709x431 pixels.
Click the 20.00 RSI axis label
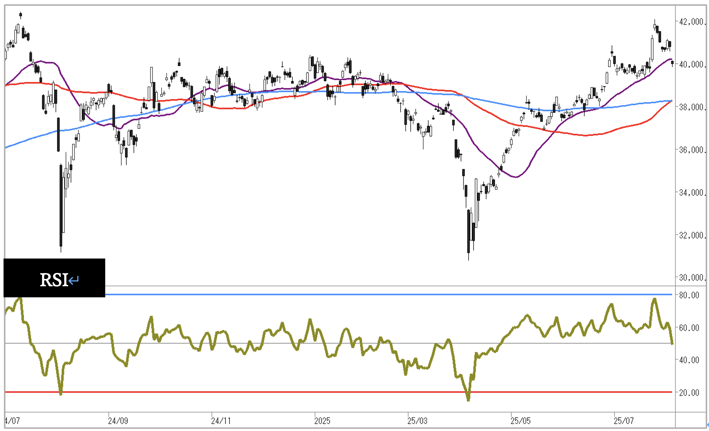click(x=689, y=393)
